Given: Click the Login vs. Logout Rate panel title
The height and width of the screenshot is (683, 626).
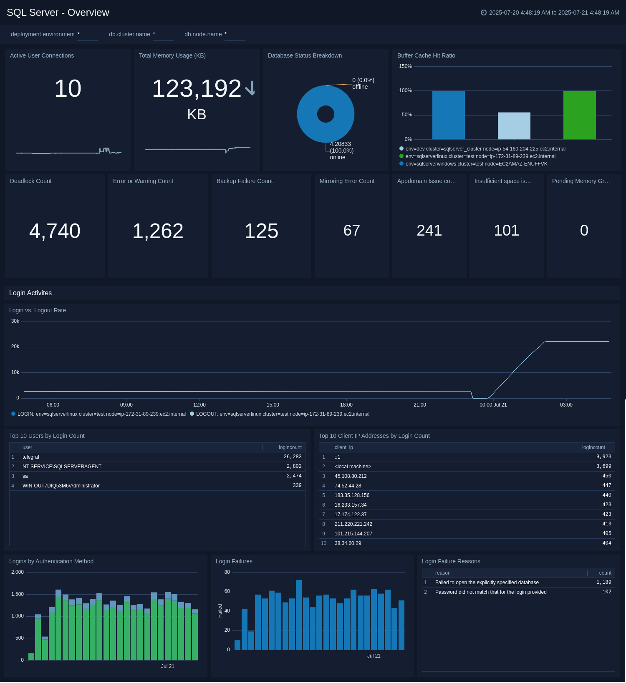Looking at the screenshot, I should click(38, 310).
